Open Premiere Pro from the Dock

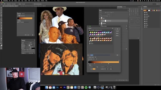coord(65,87)
